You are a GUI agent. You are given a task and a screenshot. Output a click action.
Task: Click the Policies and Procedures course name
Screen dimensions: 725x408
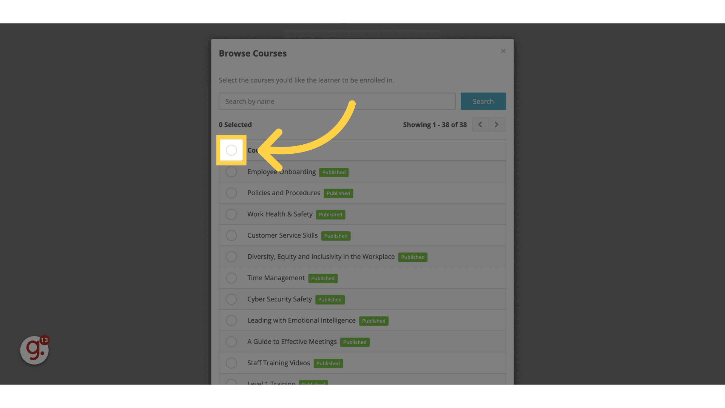(x=284, y=193)
